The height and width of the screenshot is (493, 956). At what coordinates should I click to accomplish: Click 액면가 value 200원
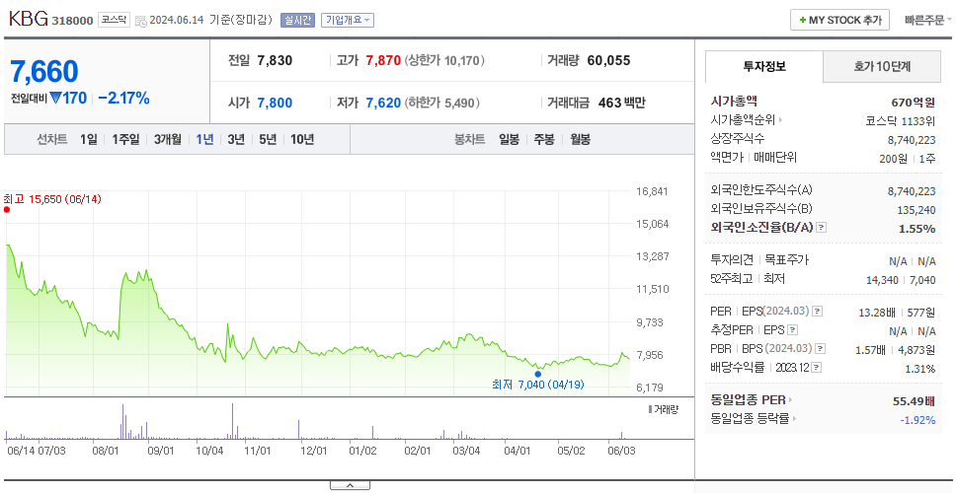[x=894, y=158]
